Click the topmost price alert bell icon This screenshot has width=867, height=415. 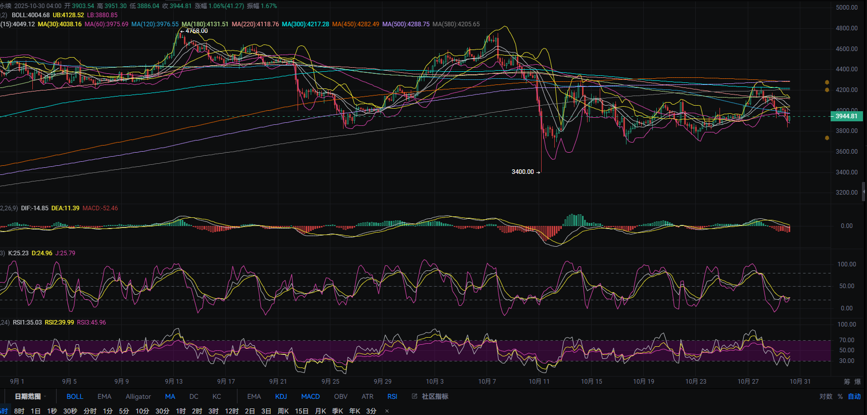[827, 82]
